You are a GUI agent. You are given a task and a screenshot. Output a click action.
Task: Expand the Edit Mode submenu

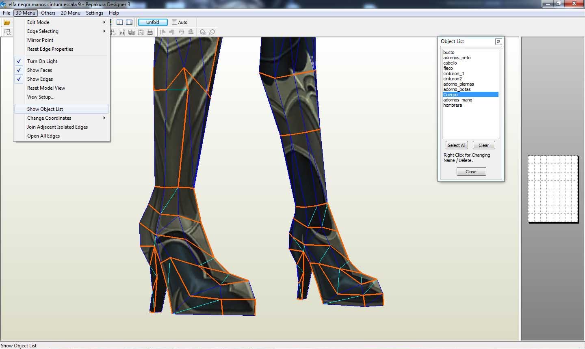61,22
